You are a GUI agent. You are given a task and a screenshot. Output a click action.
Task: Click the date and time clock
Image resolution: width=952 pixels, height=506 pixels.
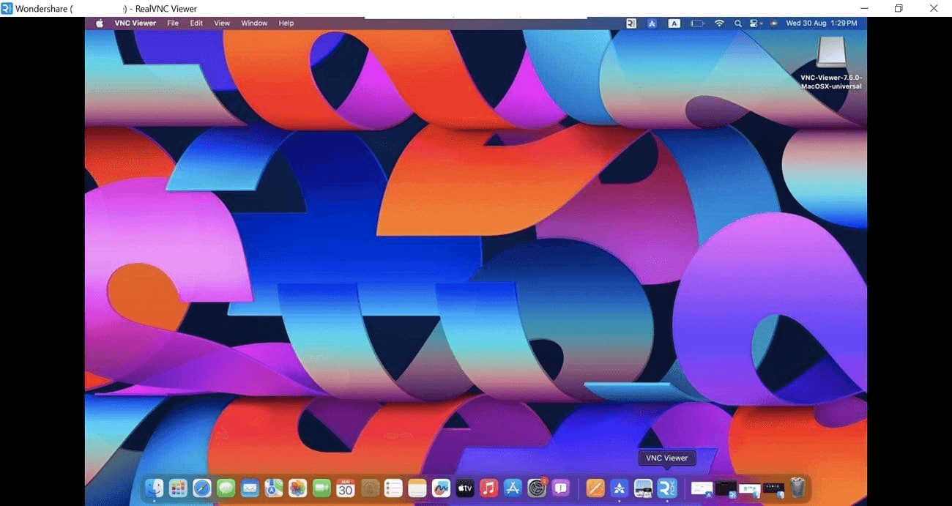pyautogui.click(x=821, y=23)
